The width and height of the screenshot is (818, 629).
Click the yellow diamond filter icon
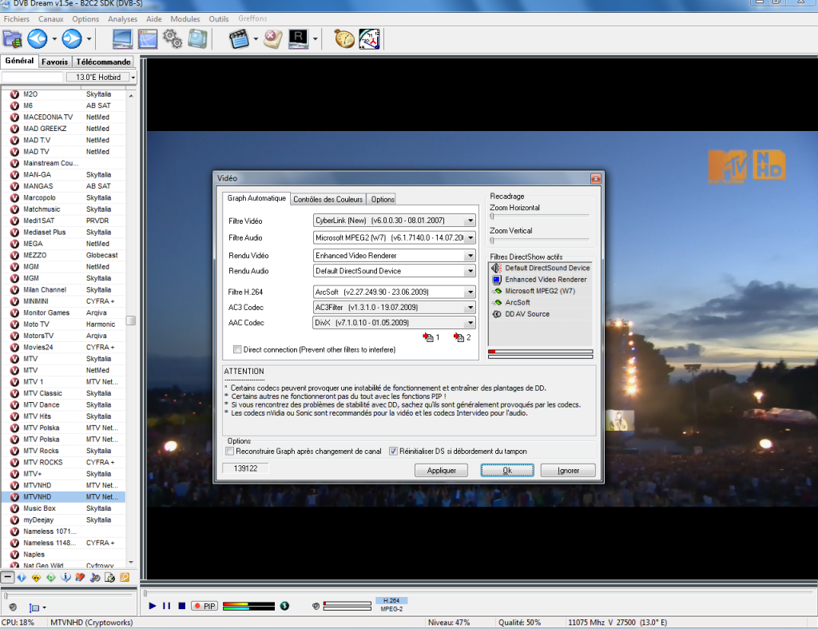click(36, 577)
